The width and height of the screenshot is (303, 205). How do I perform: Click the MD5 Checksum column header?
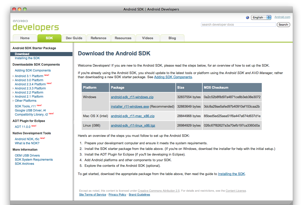coord(232,88)
